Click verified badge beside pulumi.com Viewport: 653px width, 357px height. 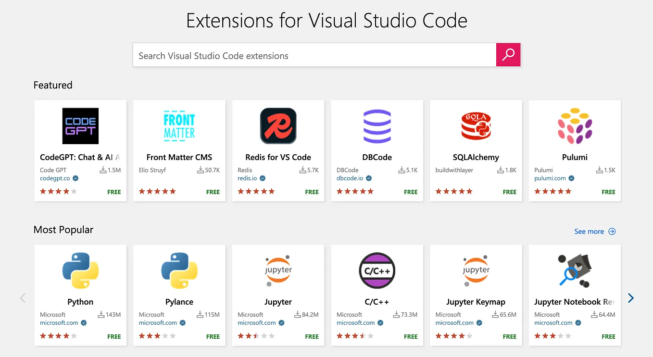click(572, 178)
